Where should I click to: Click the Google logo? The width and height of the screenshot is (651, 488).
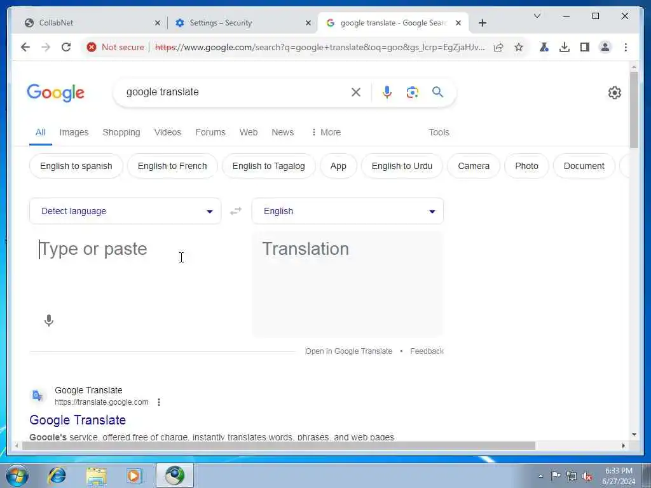tap(56, 93)
